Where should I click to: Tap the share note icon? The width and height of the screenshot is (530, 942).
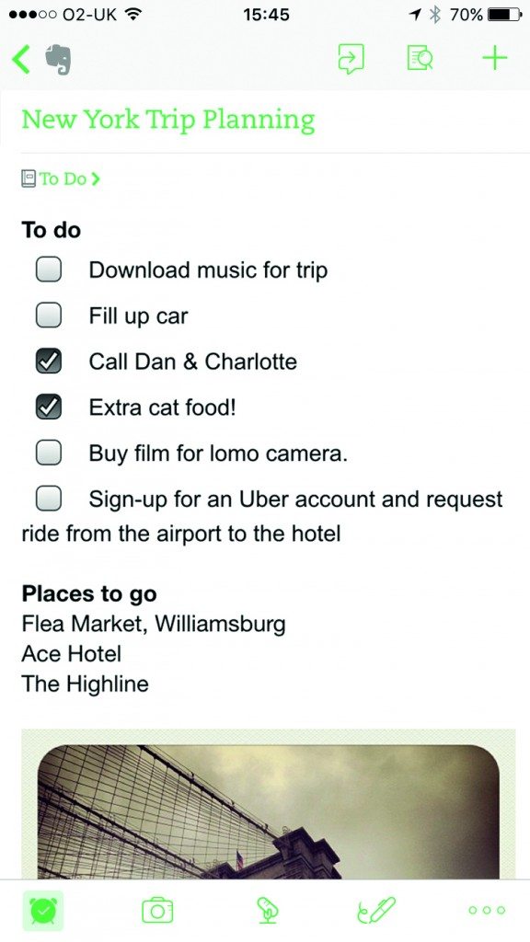[x=351, y=59]
